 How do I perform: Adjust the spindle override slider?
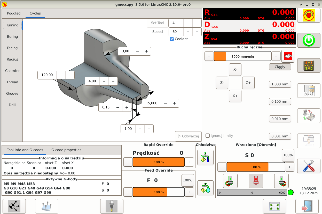(x=256, y=167)
